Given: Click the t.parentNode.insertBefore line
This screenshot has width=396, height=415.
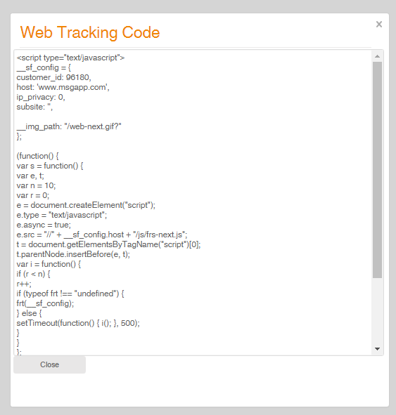Looking at the screenshot, I should point(73,254).
